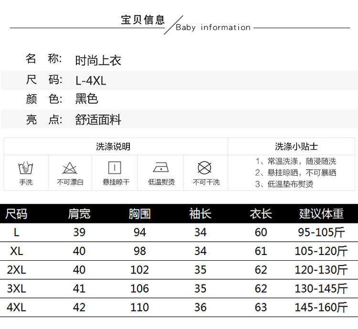Click bust value 106
The image size is (358, 329).
tap(140, 289)
